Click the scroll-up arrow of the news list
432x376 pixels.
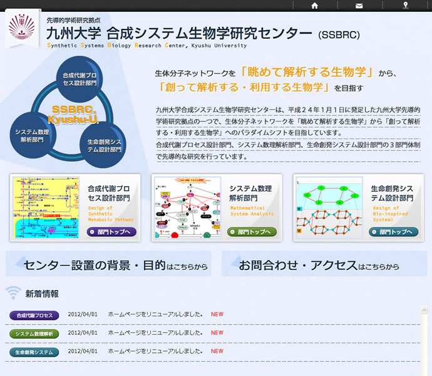tap(424, 310)
